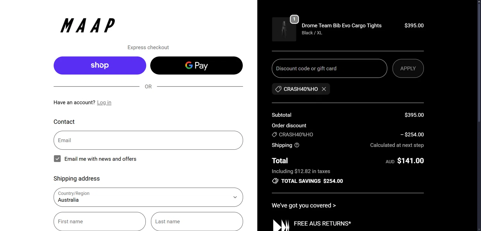This screenshot has height=231, width=481.
Task: Click the discount tag icon on the applied code chip
Action: (278, 89)
